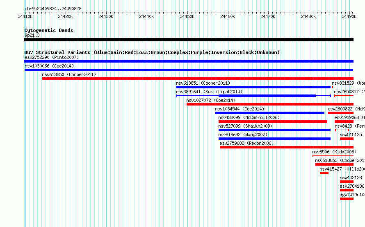Click the chr9:24409824..24490828 region label

click(53, 9)
